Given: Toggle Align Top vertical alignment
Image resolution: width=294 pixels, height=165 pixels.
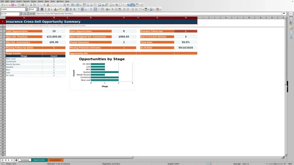Looking at the screenshot, I should click(79, 9).
